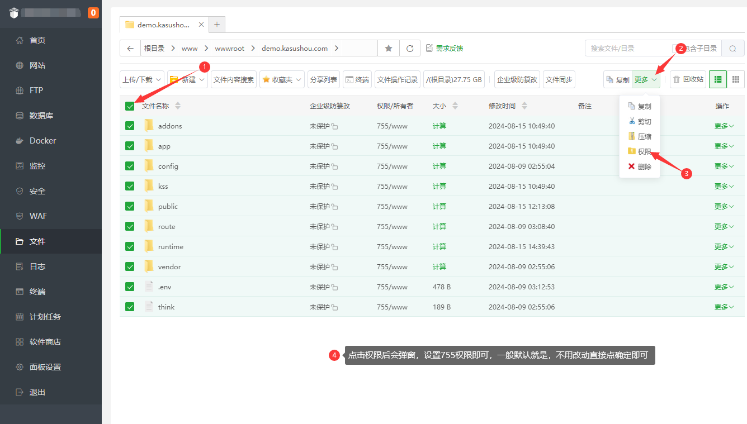747x424 pixels.
Task: Expand 更多 actions for vendor row
Action: click(x=725, y=267)
